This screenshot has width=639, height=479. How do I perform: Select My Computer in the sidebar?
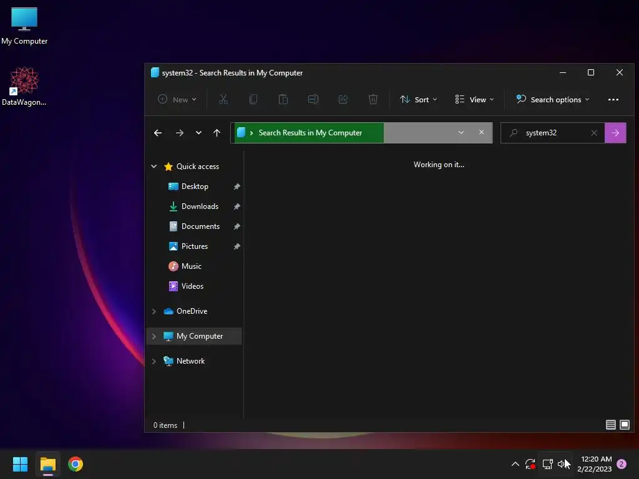(x=199, y=336)
